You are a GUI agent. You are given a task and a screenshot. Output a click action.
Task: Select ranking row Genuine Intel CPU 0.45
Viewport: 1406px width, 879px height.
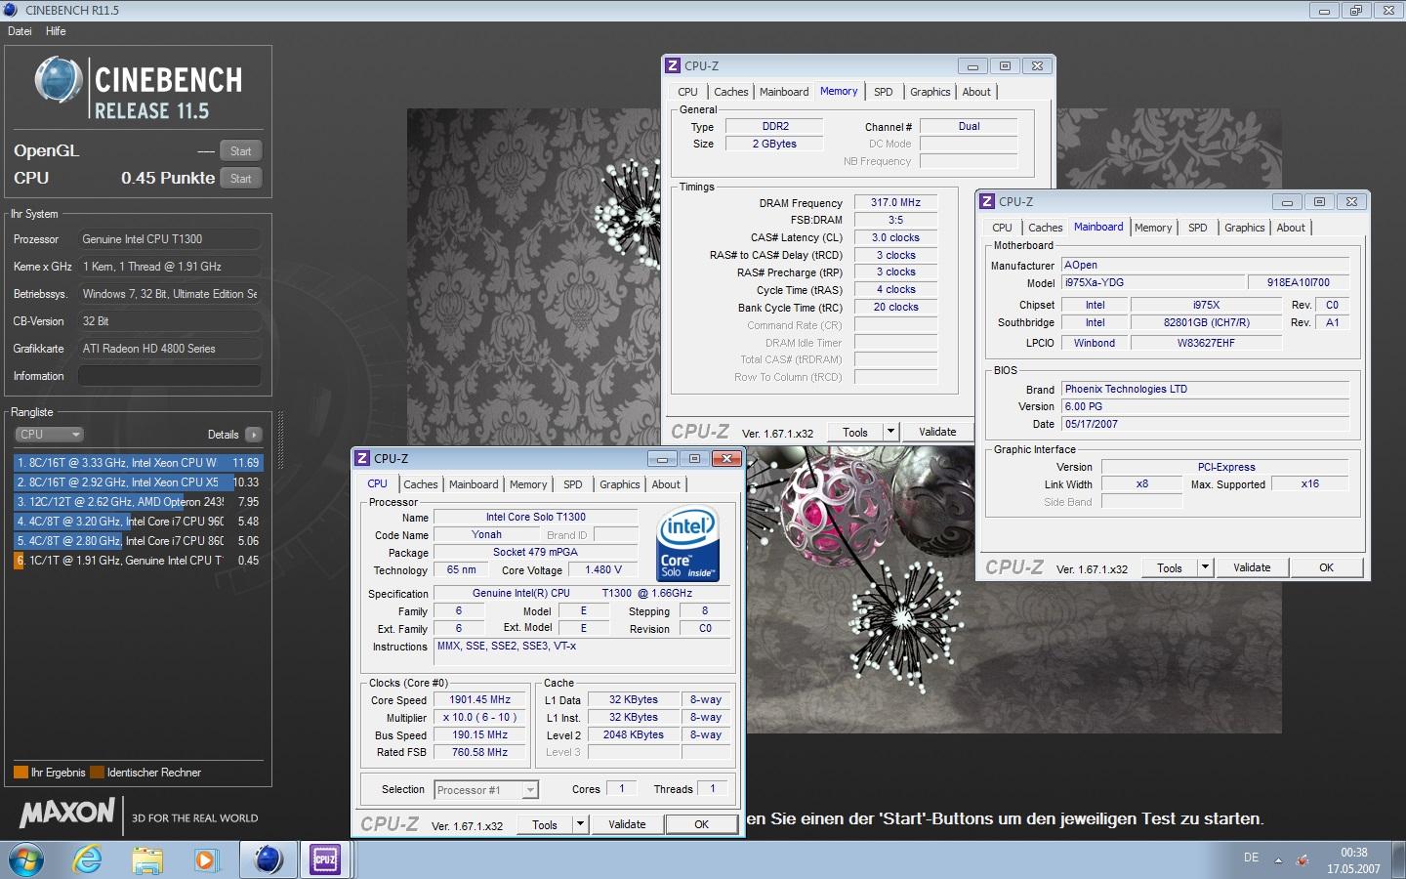(x=138, y=561)
